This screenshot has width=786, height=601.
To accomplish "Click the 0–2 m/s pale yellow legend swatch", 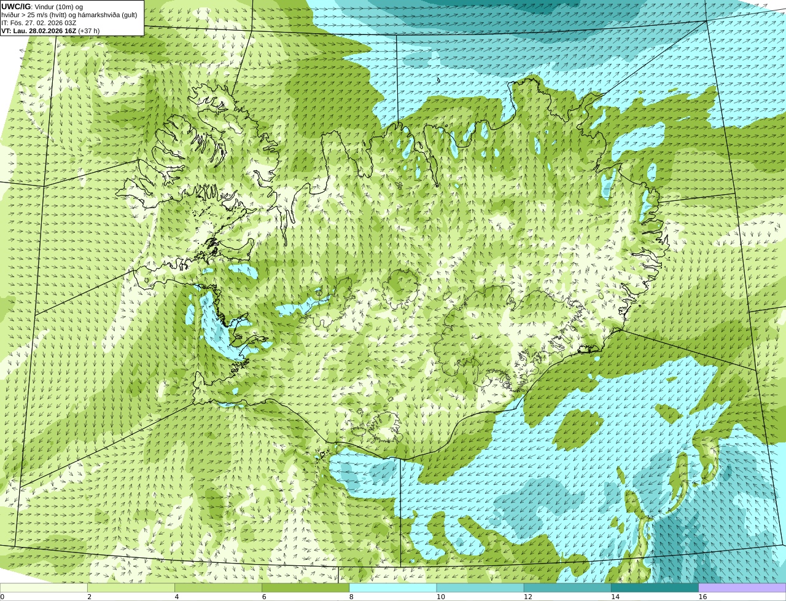I will tap(44, 588).
